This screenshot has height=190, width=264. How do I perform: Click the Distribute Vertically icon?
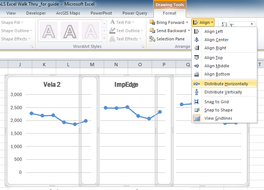pos(197,92)
